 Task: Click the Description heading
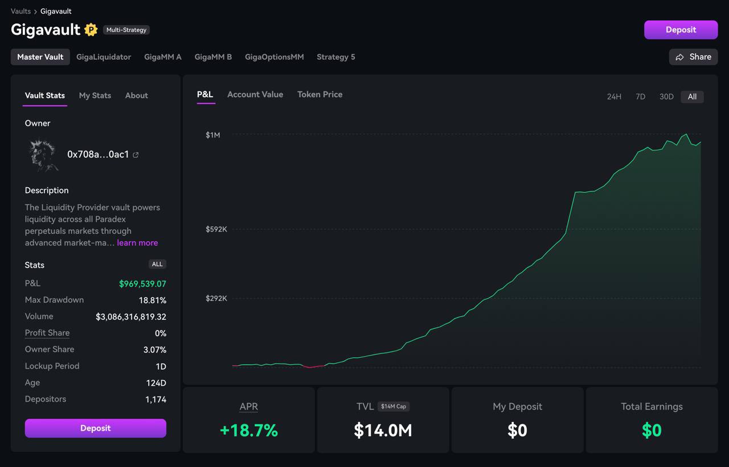47,191
